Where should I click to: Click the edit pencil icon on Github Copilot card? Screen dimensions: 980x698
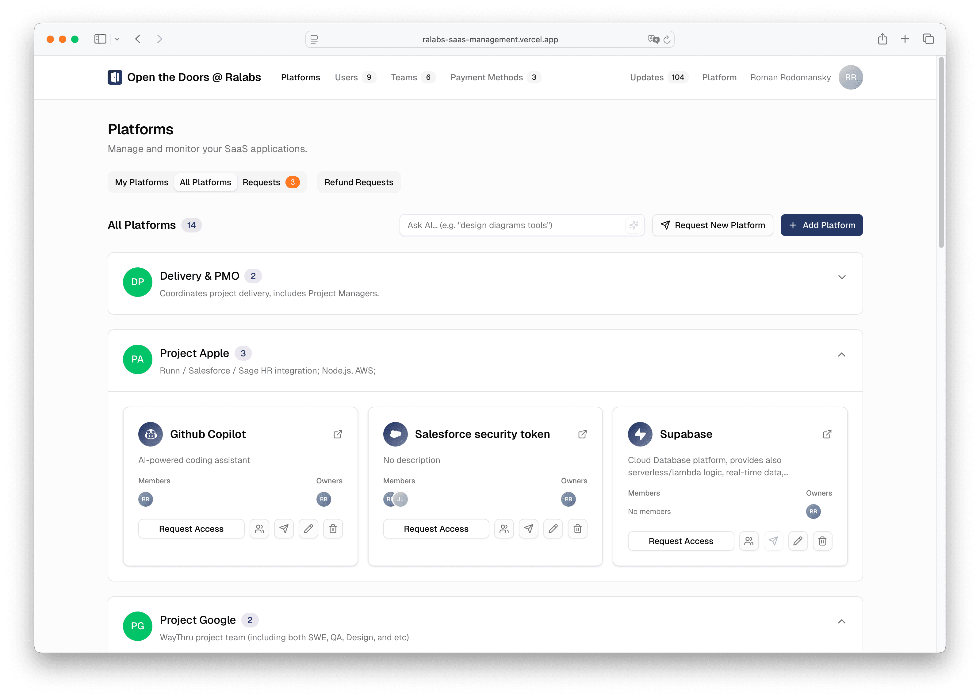(308, 529)
